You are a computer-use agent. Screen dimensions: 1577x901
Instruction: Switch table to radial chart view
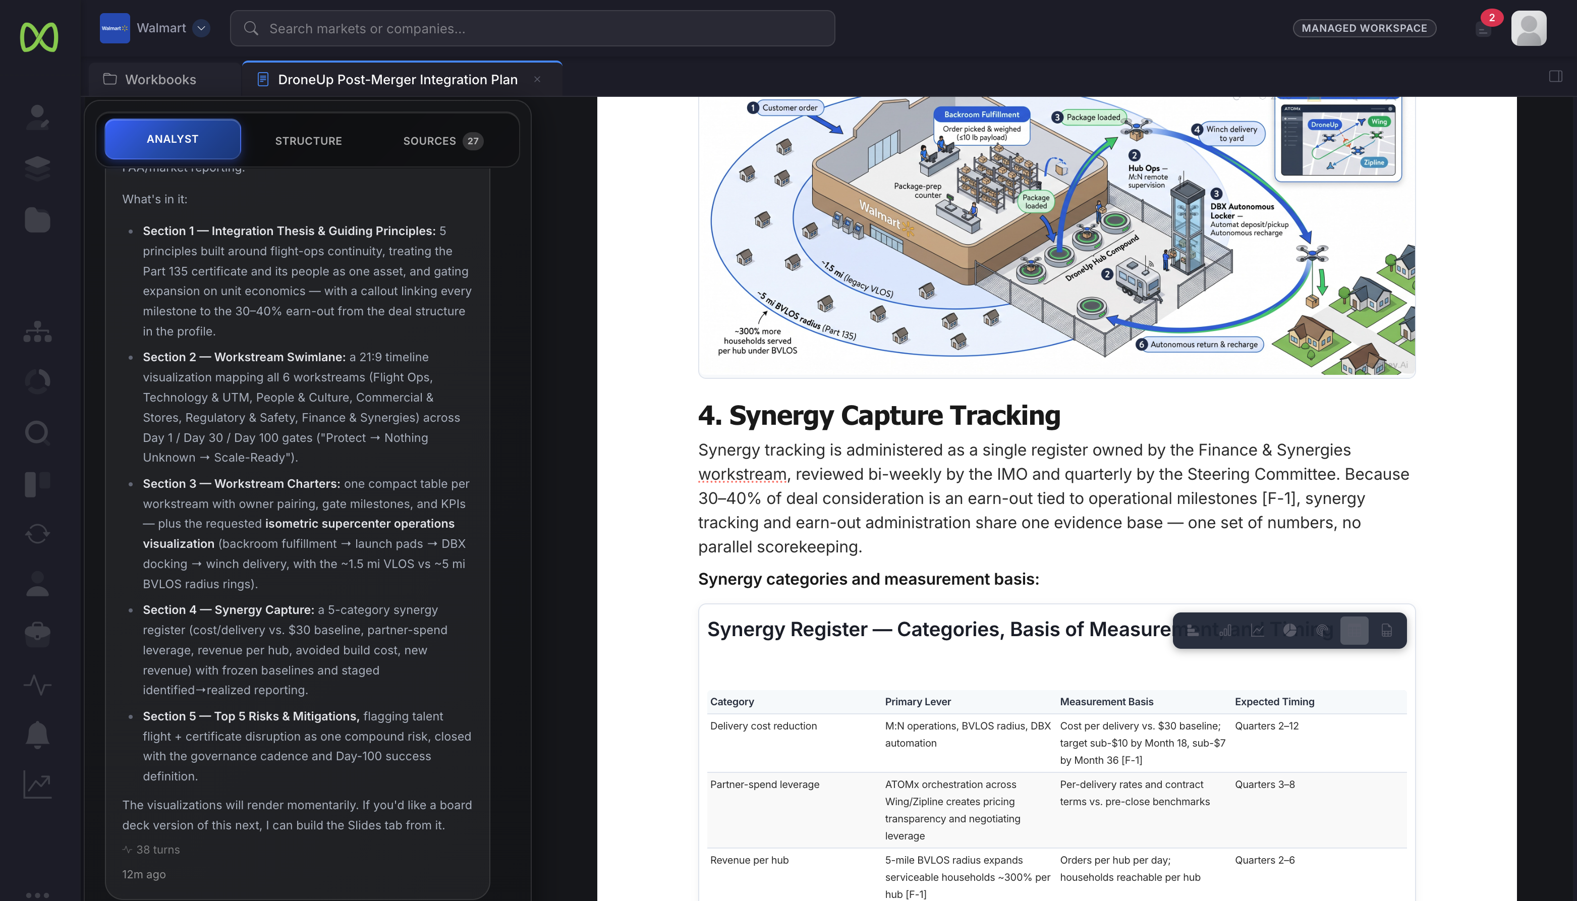coord(1322,631)
